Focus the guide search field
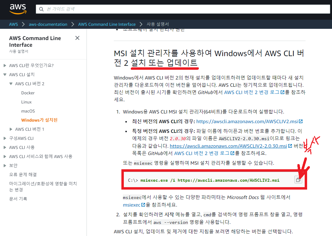 (x=183, y=9)
